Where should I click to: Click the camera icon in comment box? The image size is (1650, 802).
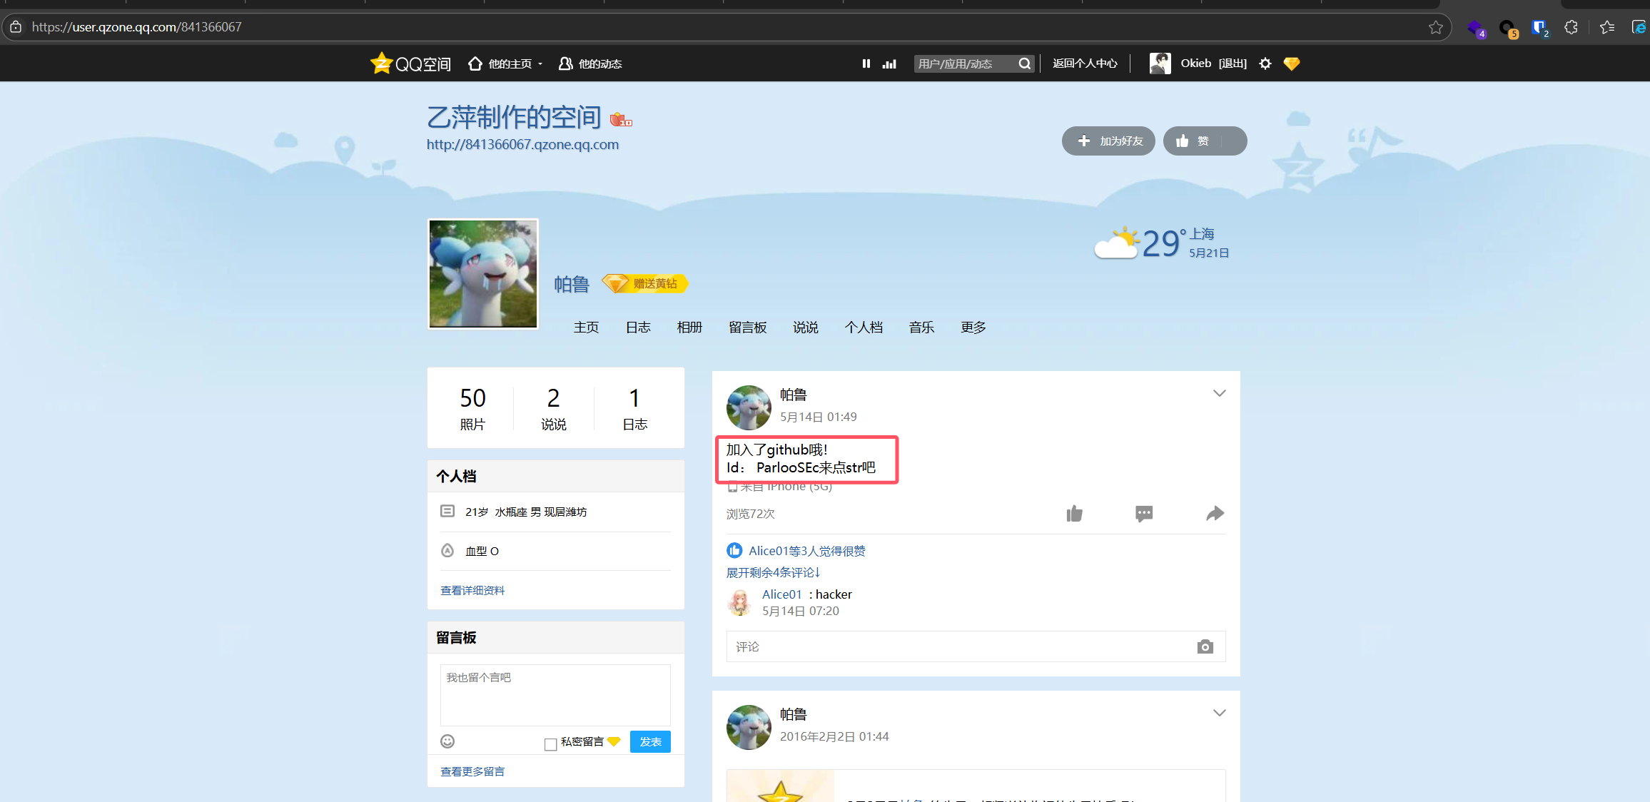pos(1205,646)
